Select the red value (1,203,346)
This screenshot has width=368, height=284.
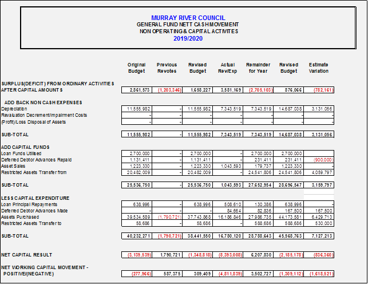click(x=167, y=90)
